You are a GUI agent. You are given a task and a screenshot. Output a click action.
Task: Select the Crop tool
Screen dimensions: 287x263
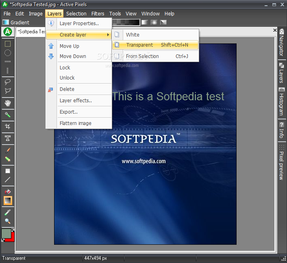[8, 127]
